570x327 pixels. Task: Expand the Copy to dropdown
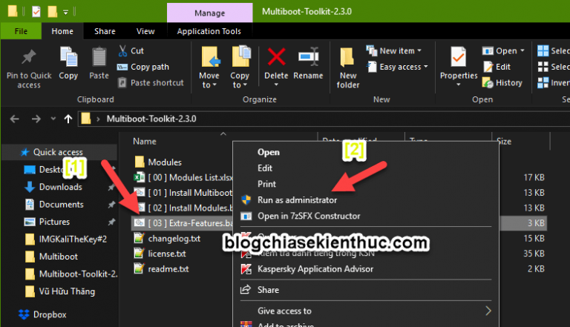240,84
